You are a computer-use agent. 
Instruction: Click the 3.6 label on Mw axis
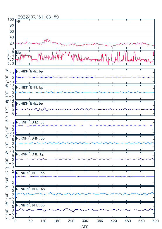tap(11, 52)
